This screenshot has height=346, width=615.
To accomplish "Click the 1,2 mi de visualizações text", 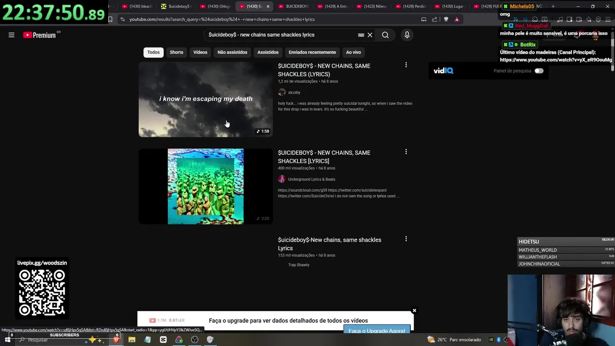I will [x=297, y=81].
